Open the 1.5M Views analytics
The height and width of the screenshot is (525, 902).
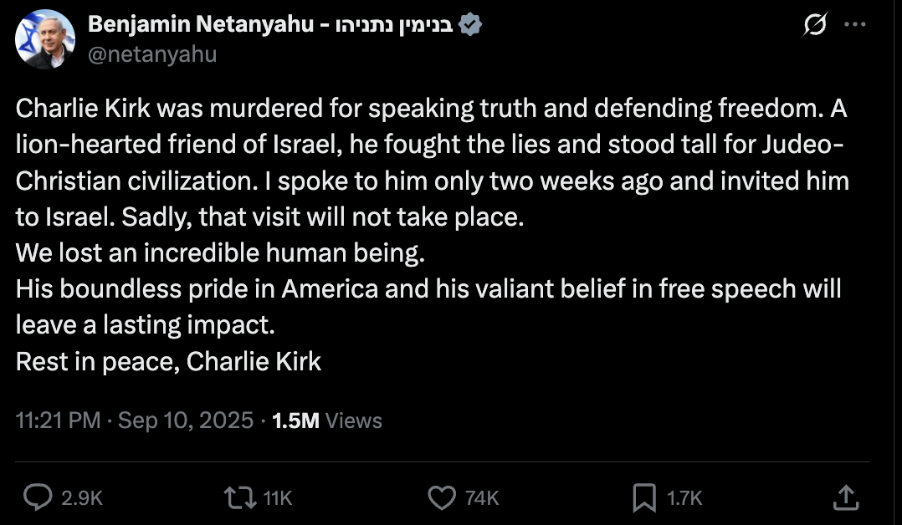click(327, 421)
